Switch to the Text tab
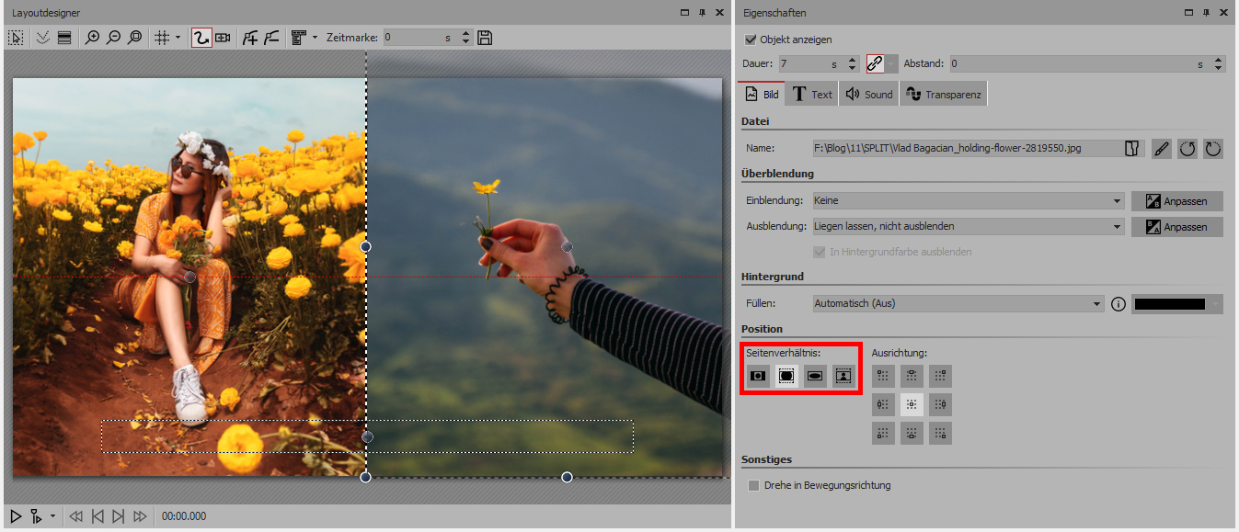1239x532 pixels. [812, 94]
